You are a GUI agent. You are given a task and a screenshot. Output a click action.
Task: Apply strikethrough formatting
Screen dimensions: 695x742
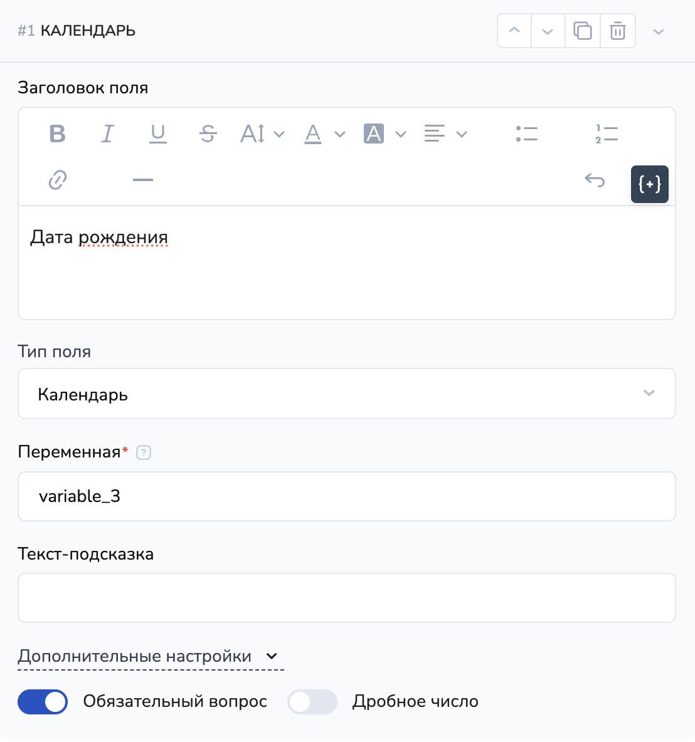(208, 133)
